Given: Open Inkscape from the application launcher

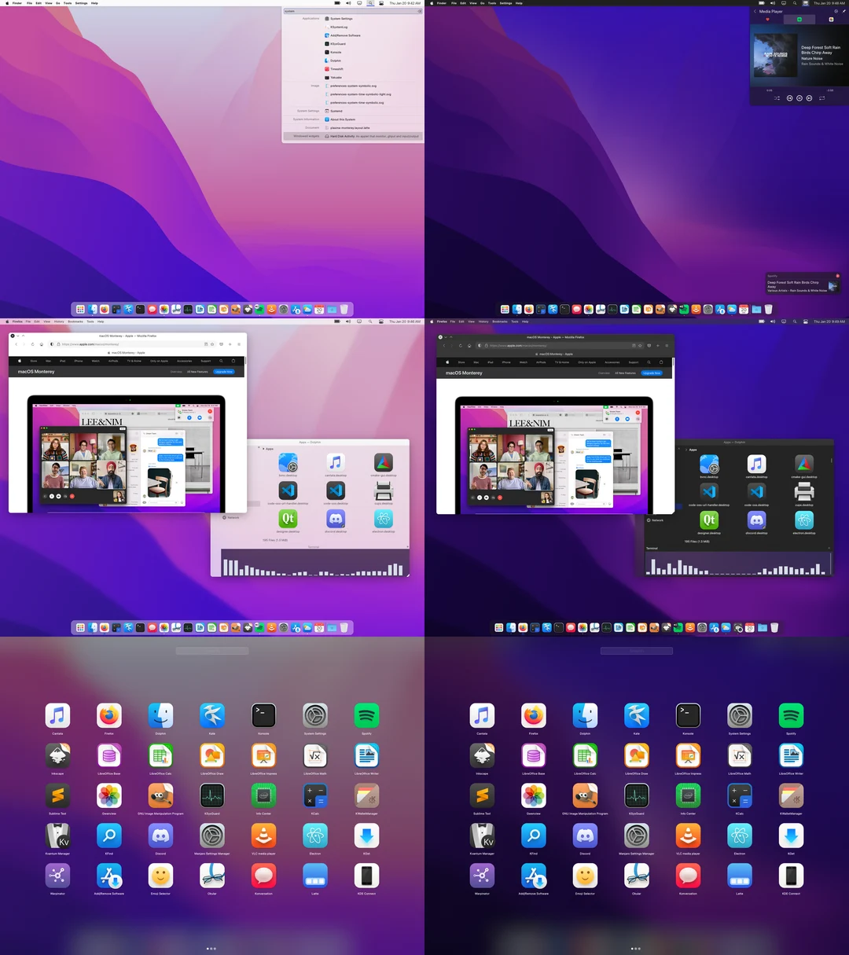Looking at the screenshot, I should point(57,755).
